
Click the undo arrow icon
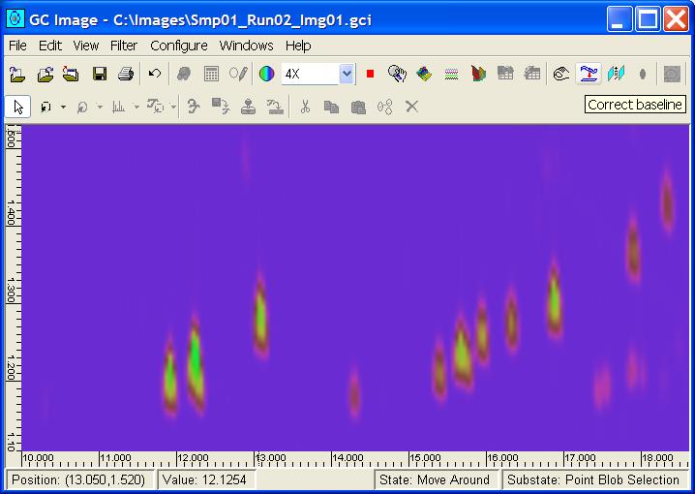coord(155,74)
